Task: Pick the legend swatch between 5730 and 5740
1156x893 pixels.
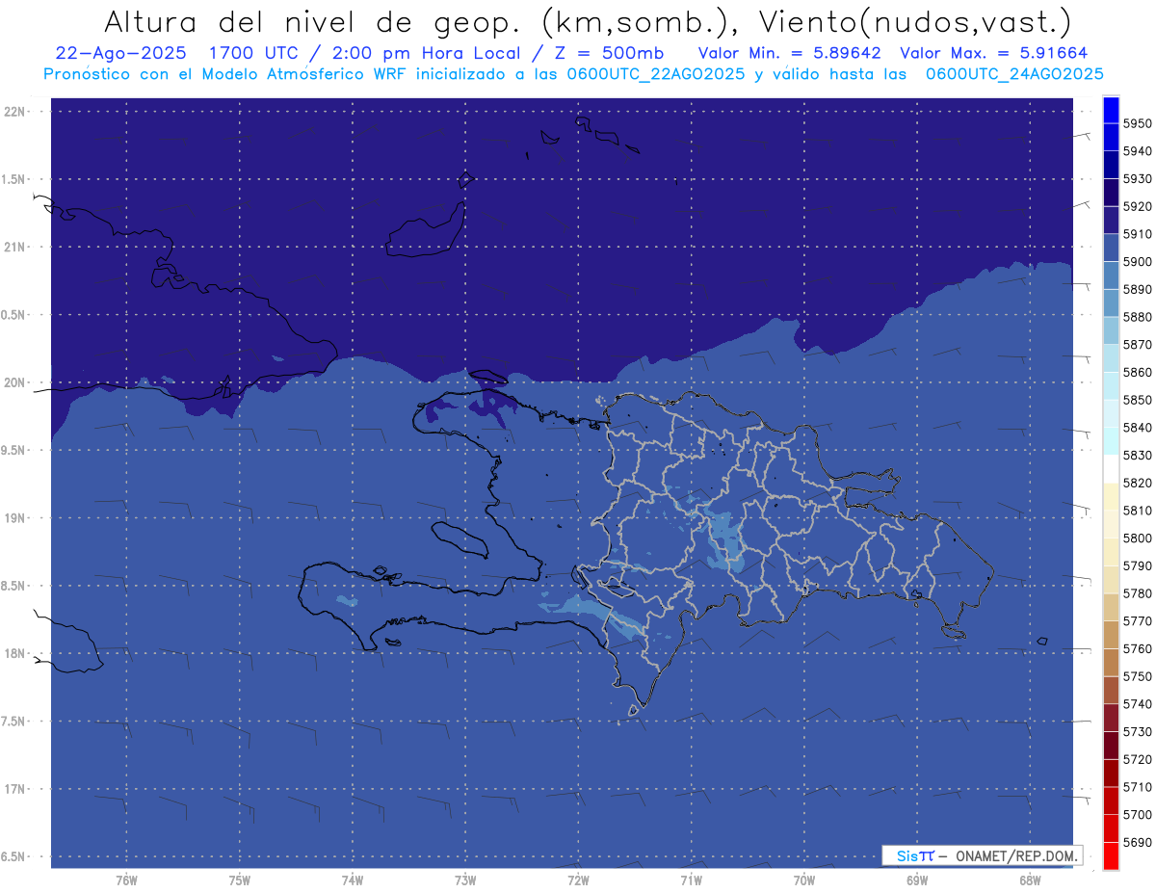Action: pos(1111,718)
